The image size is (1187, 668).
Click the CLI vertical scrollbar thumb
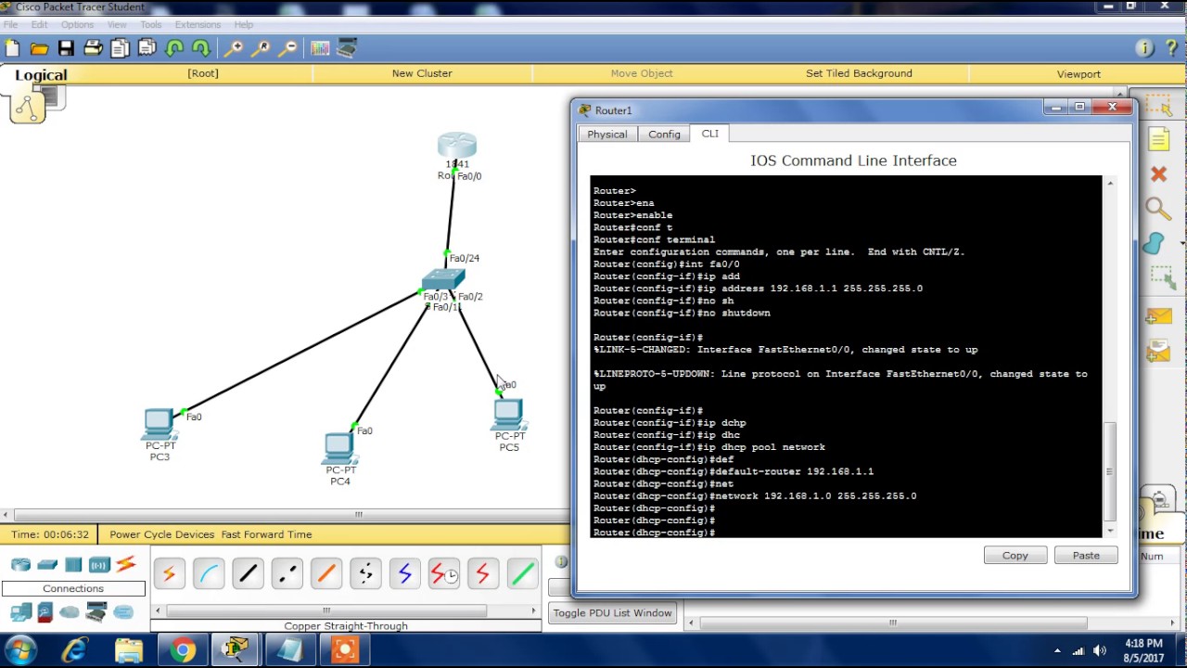(1109, 471)
